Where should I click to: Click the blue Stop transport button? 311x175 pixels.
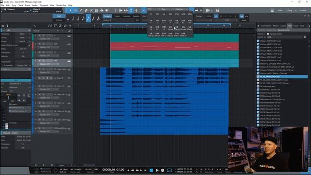click(x=151, y=170)
